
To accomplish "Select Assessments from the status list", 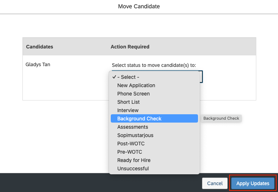I will 132,127.
